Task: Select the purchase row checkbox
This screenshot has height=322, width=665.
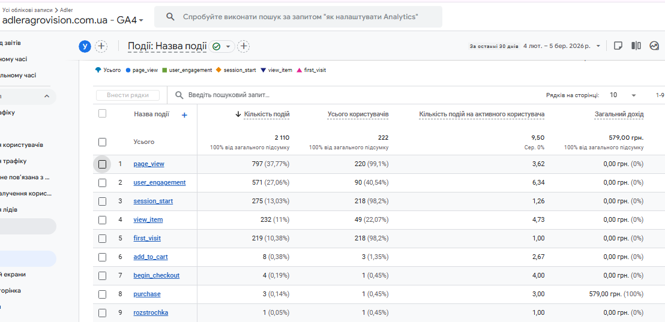Action: [x=102, y=294]
